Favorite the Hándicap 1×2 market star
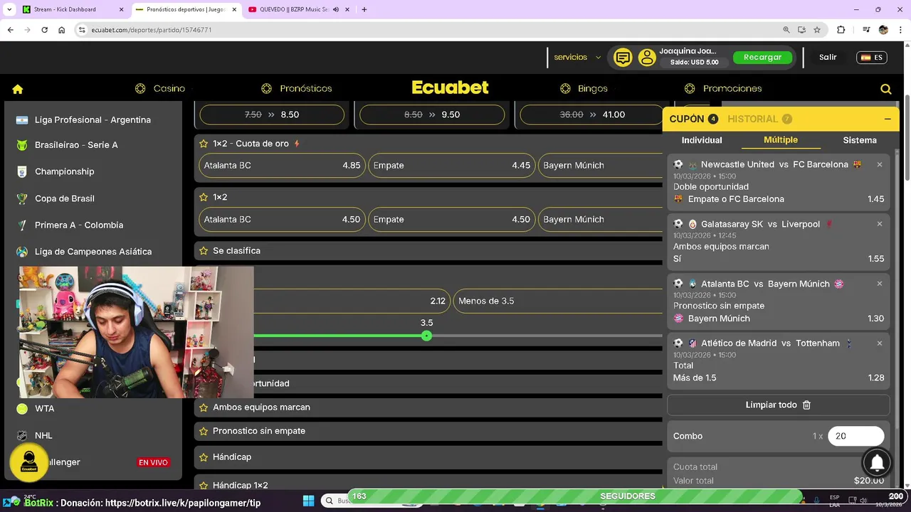The height and width of the screenshot is (512, 911). [204, 485]
